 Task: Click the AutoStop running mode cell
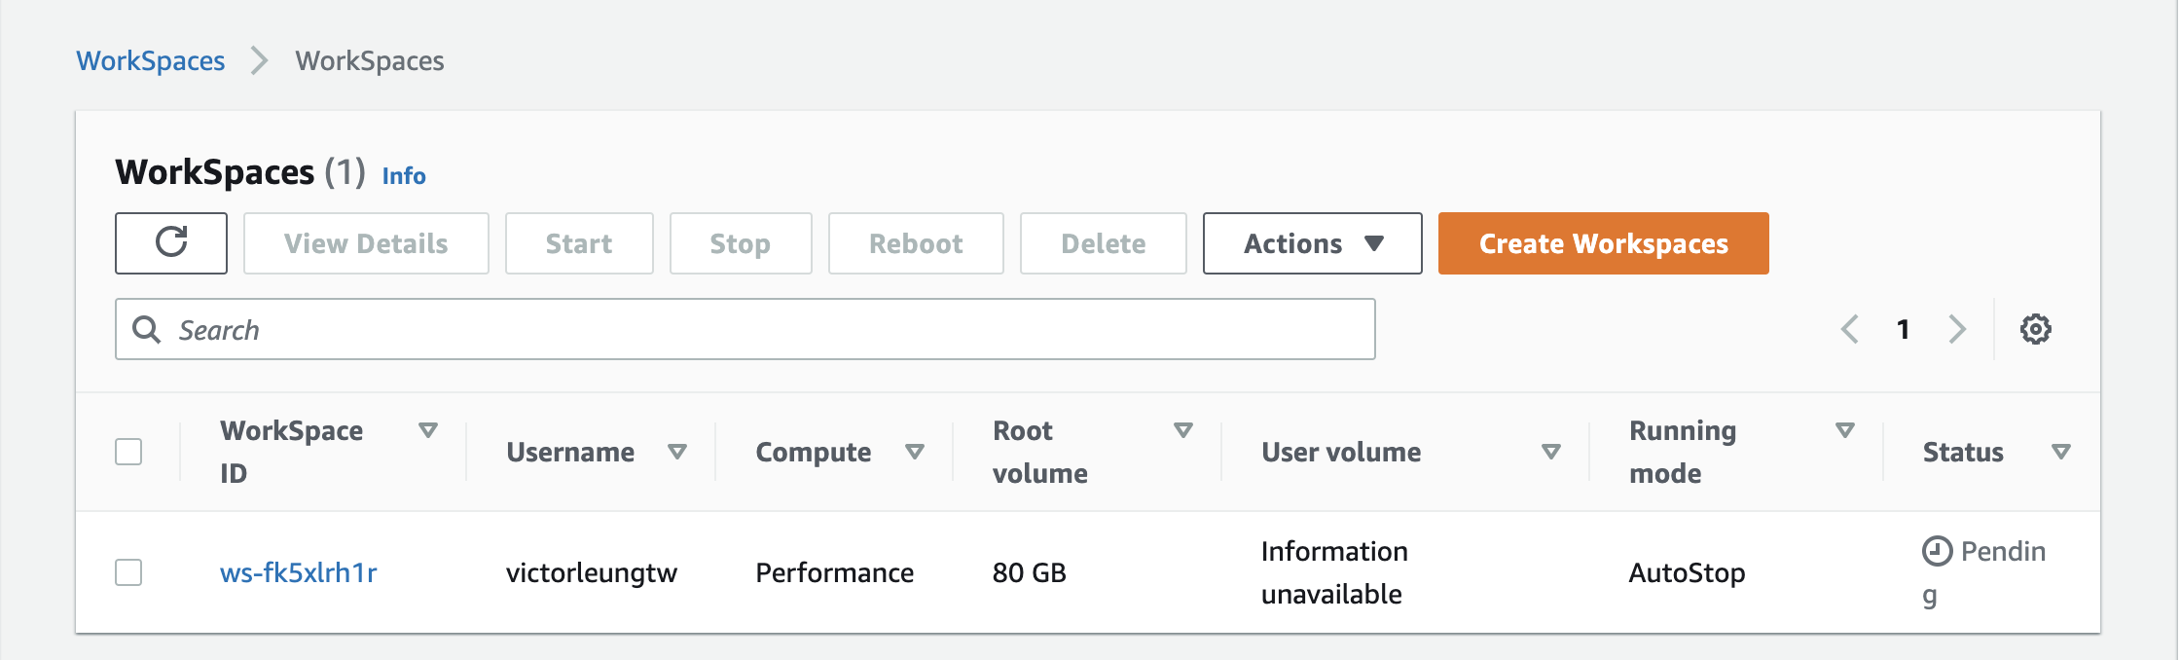[x=1688, y=572]
